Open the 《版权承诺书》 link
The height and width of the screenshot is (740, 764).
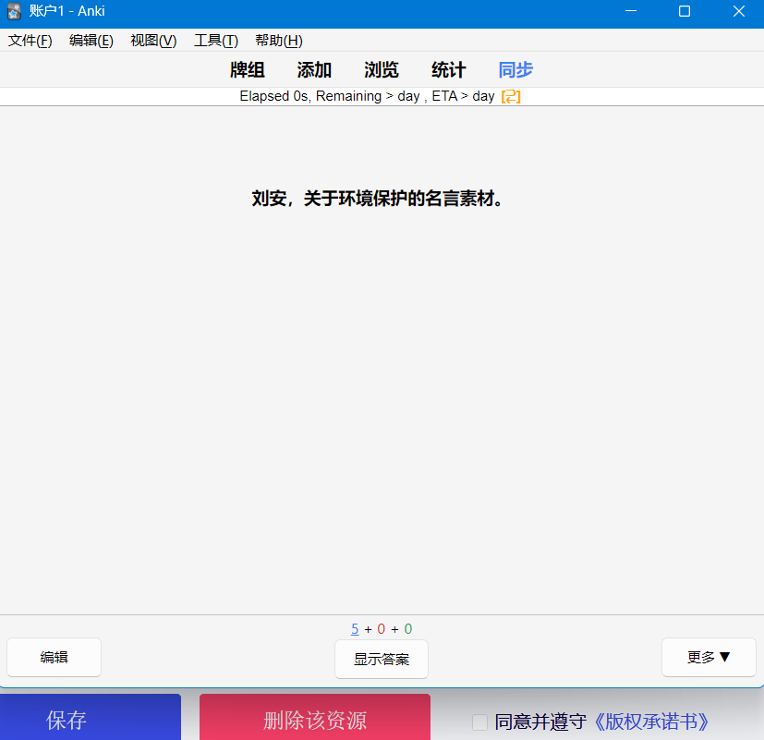651,722
